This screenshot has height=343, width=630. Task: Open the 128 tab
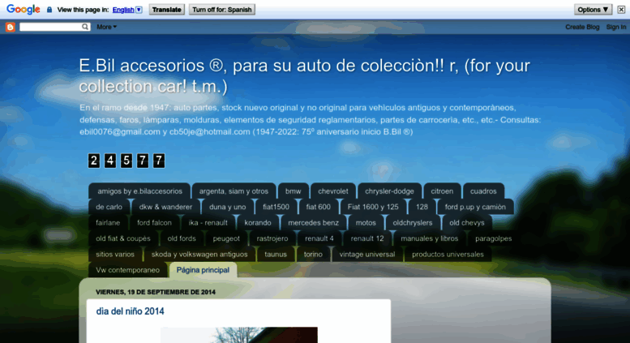point(422,207)
